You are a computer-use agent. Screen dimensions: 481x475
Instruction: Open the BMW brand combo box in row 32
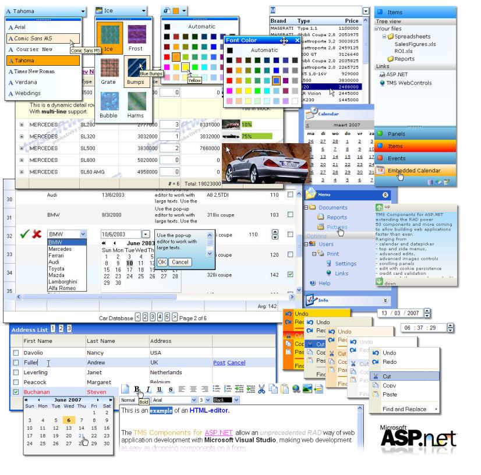83,234
